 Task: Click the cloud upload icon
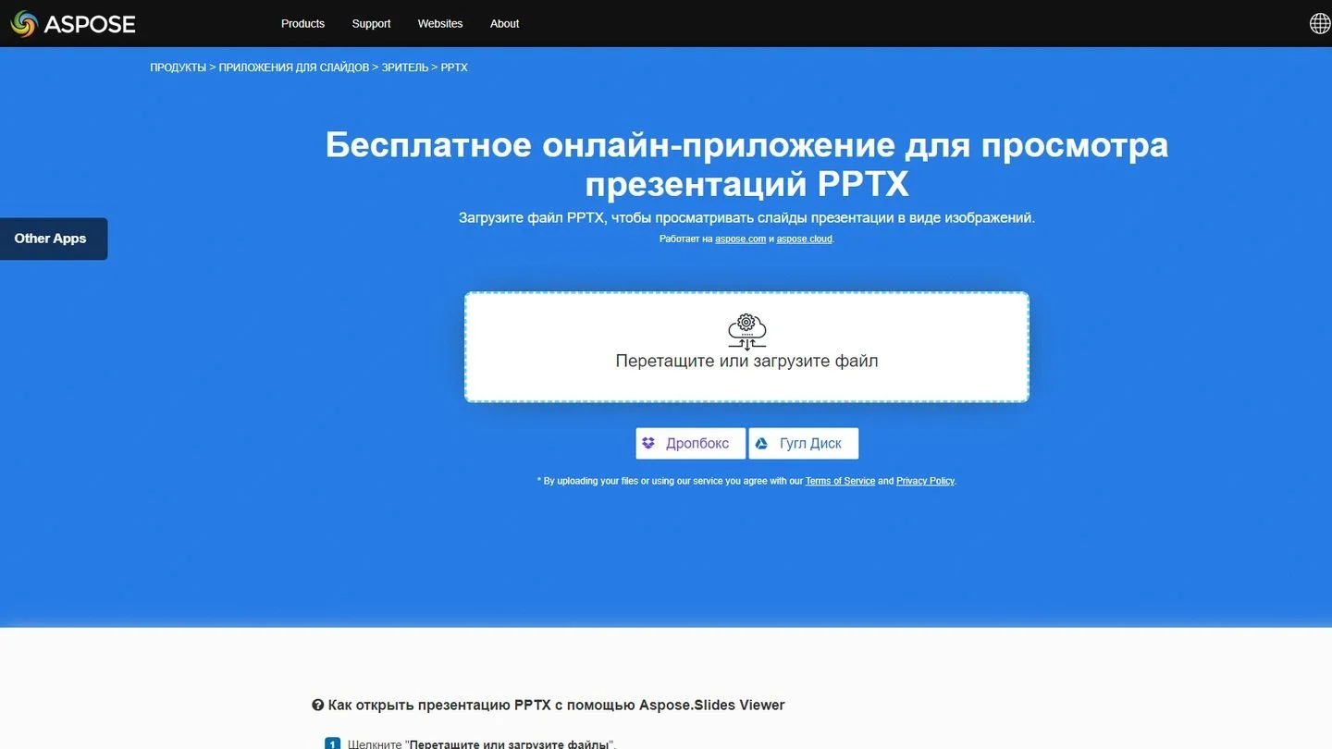[x=746, y=331]
